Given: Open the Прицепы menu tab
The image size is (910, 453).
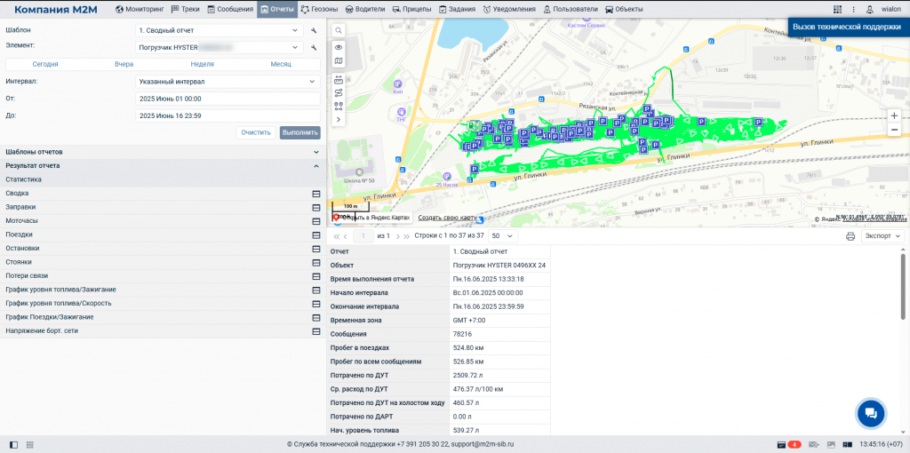Looking at the screenshot, I should [411, 9].
